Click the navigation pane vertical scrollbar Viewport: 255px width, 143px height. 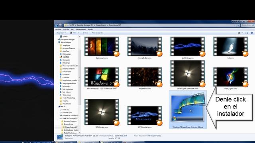80,77
